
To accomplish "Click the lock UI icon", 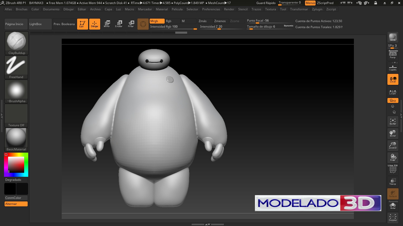I will click(376, 3).
